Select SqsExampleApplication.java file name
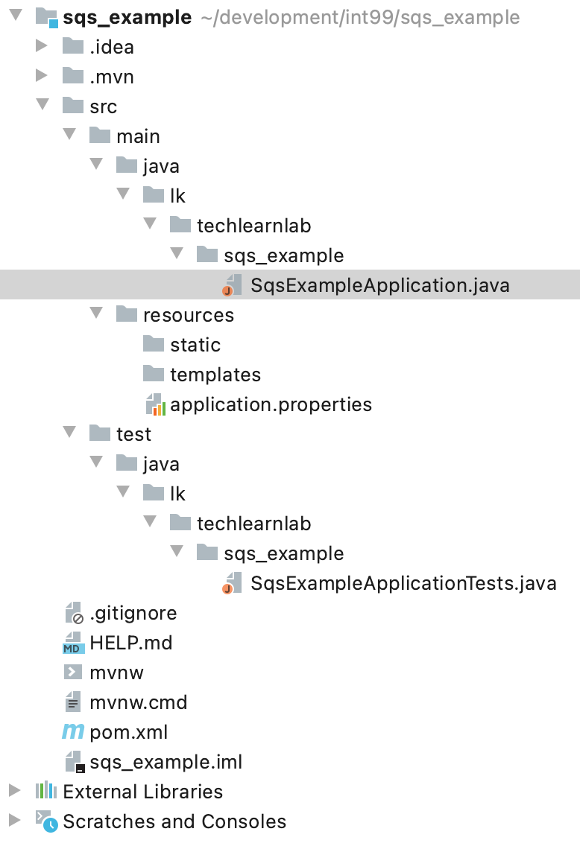The image size is (580, 852). (379, 285)
